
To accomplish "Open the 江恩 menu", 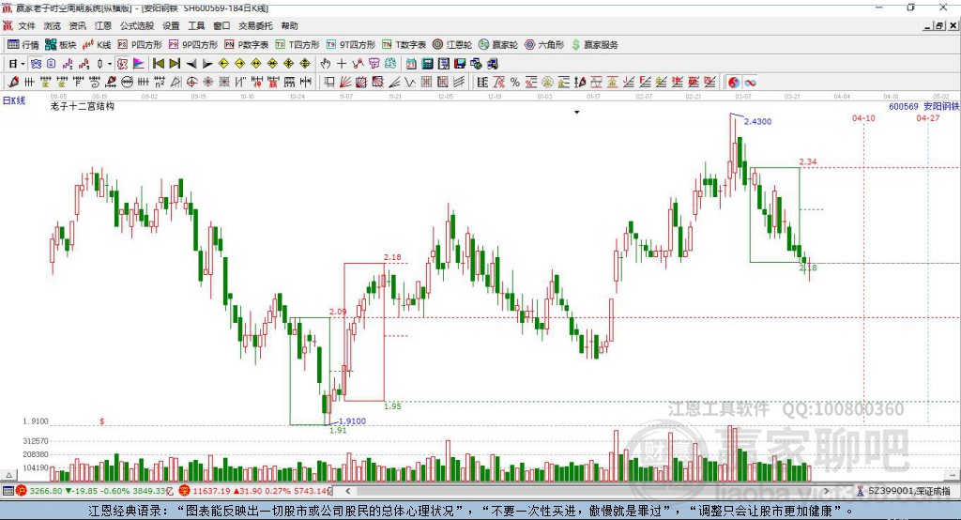I will point(103,25).
